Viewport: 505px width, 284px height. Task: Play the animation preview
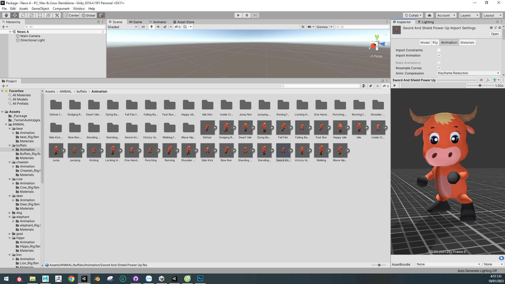(394, 86)
